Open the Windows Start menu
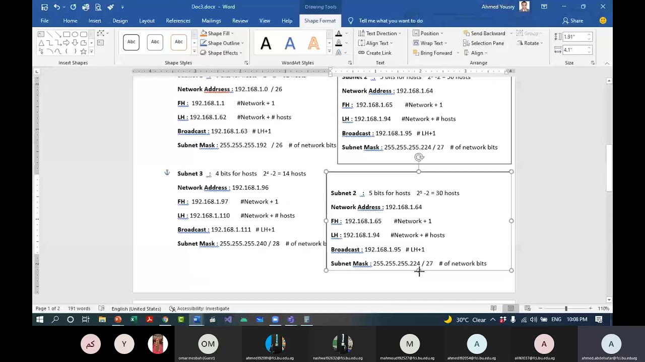Image resolution: width=645 pixels, height=362 pixels. [39, 319]
